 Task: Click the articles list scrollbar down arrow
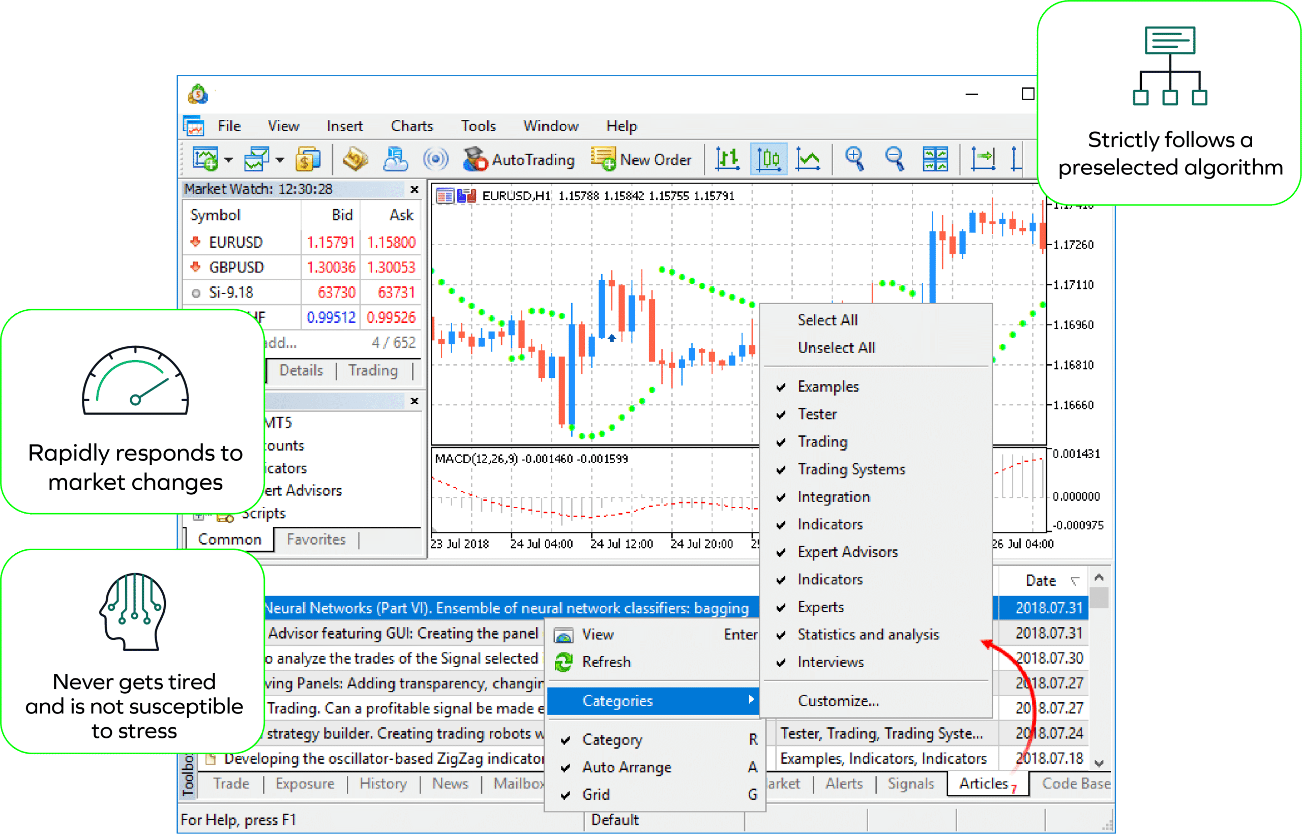click(1099, 763)
